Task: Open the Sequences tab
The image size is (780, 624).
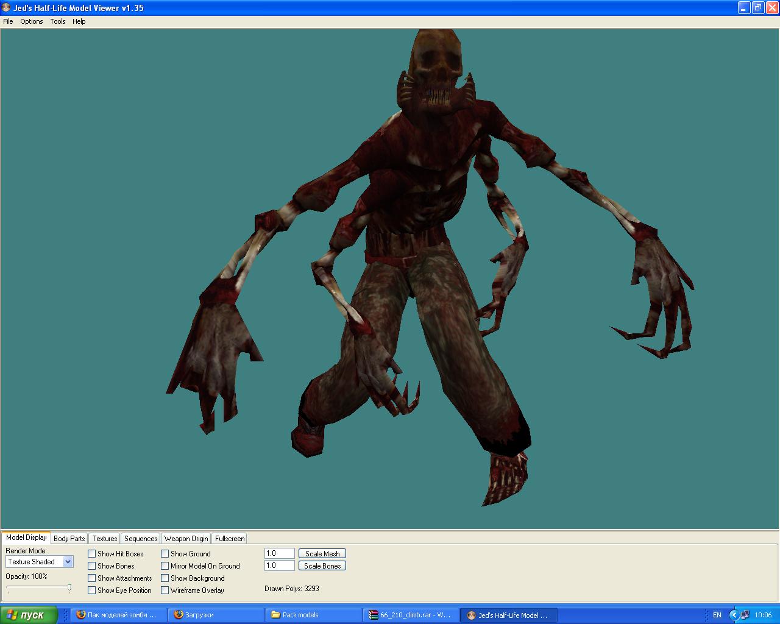Action: click(141, 539)
